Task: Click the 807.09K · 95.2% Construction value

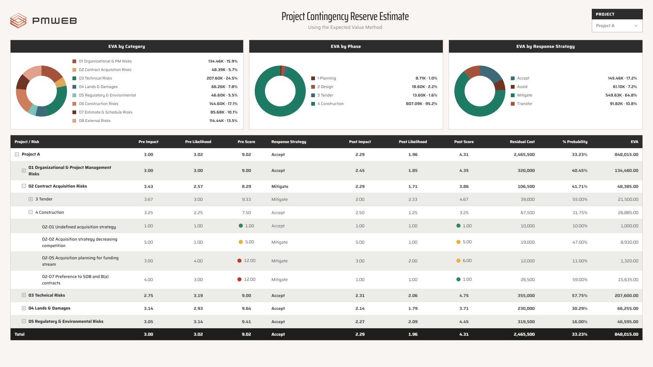Action: click(421, 104)
